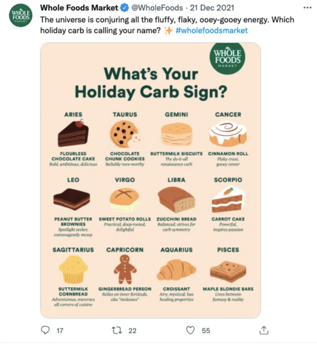The width and height of the screenshot is (317, 344).
Task: Click the carrot cake slice illustration
Action: tap(228, 200)
